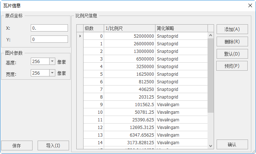Click the 导入(I) button
This screenshot has width=256, height=154.
(53, 146)
